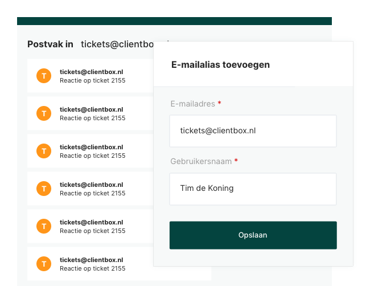Image resolution: width=370 pixels, height=286 pixels.
Task: Open the first 'Reactie op ticket 2155' email
Action: pos(93,80)
